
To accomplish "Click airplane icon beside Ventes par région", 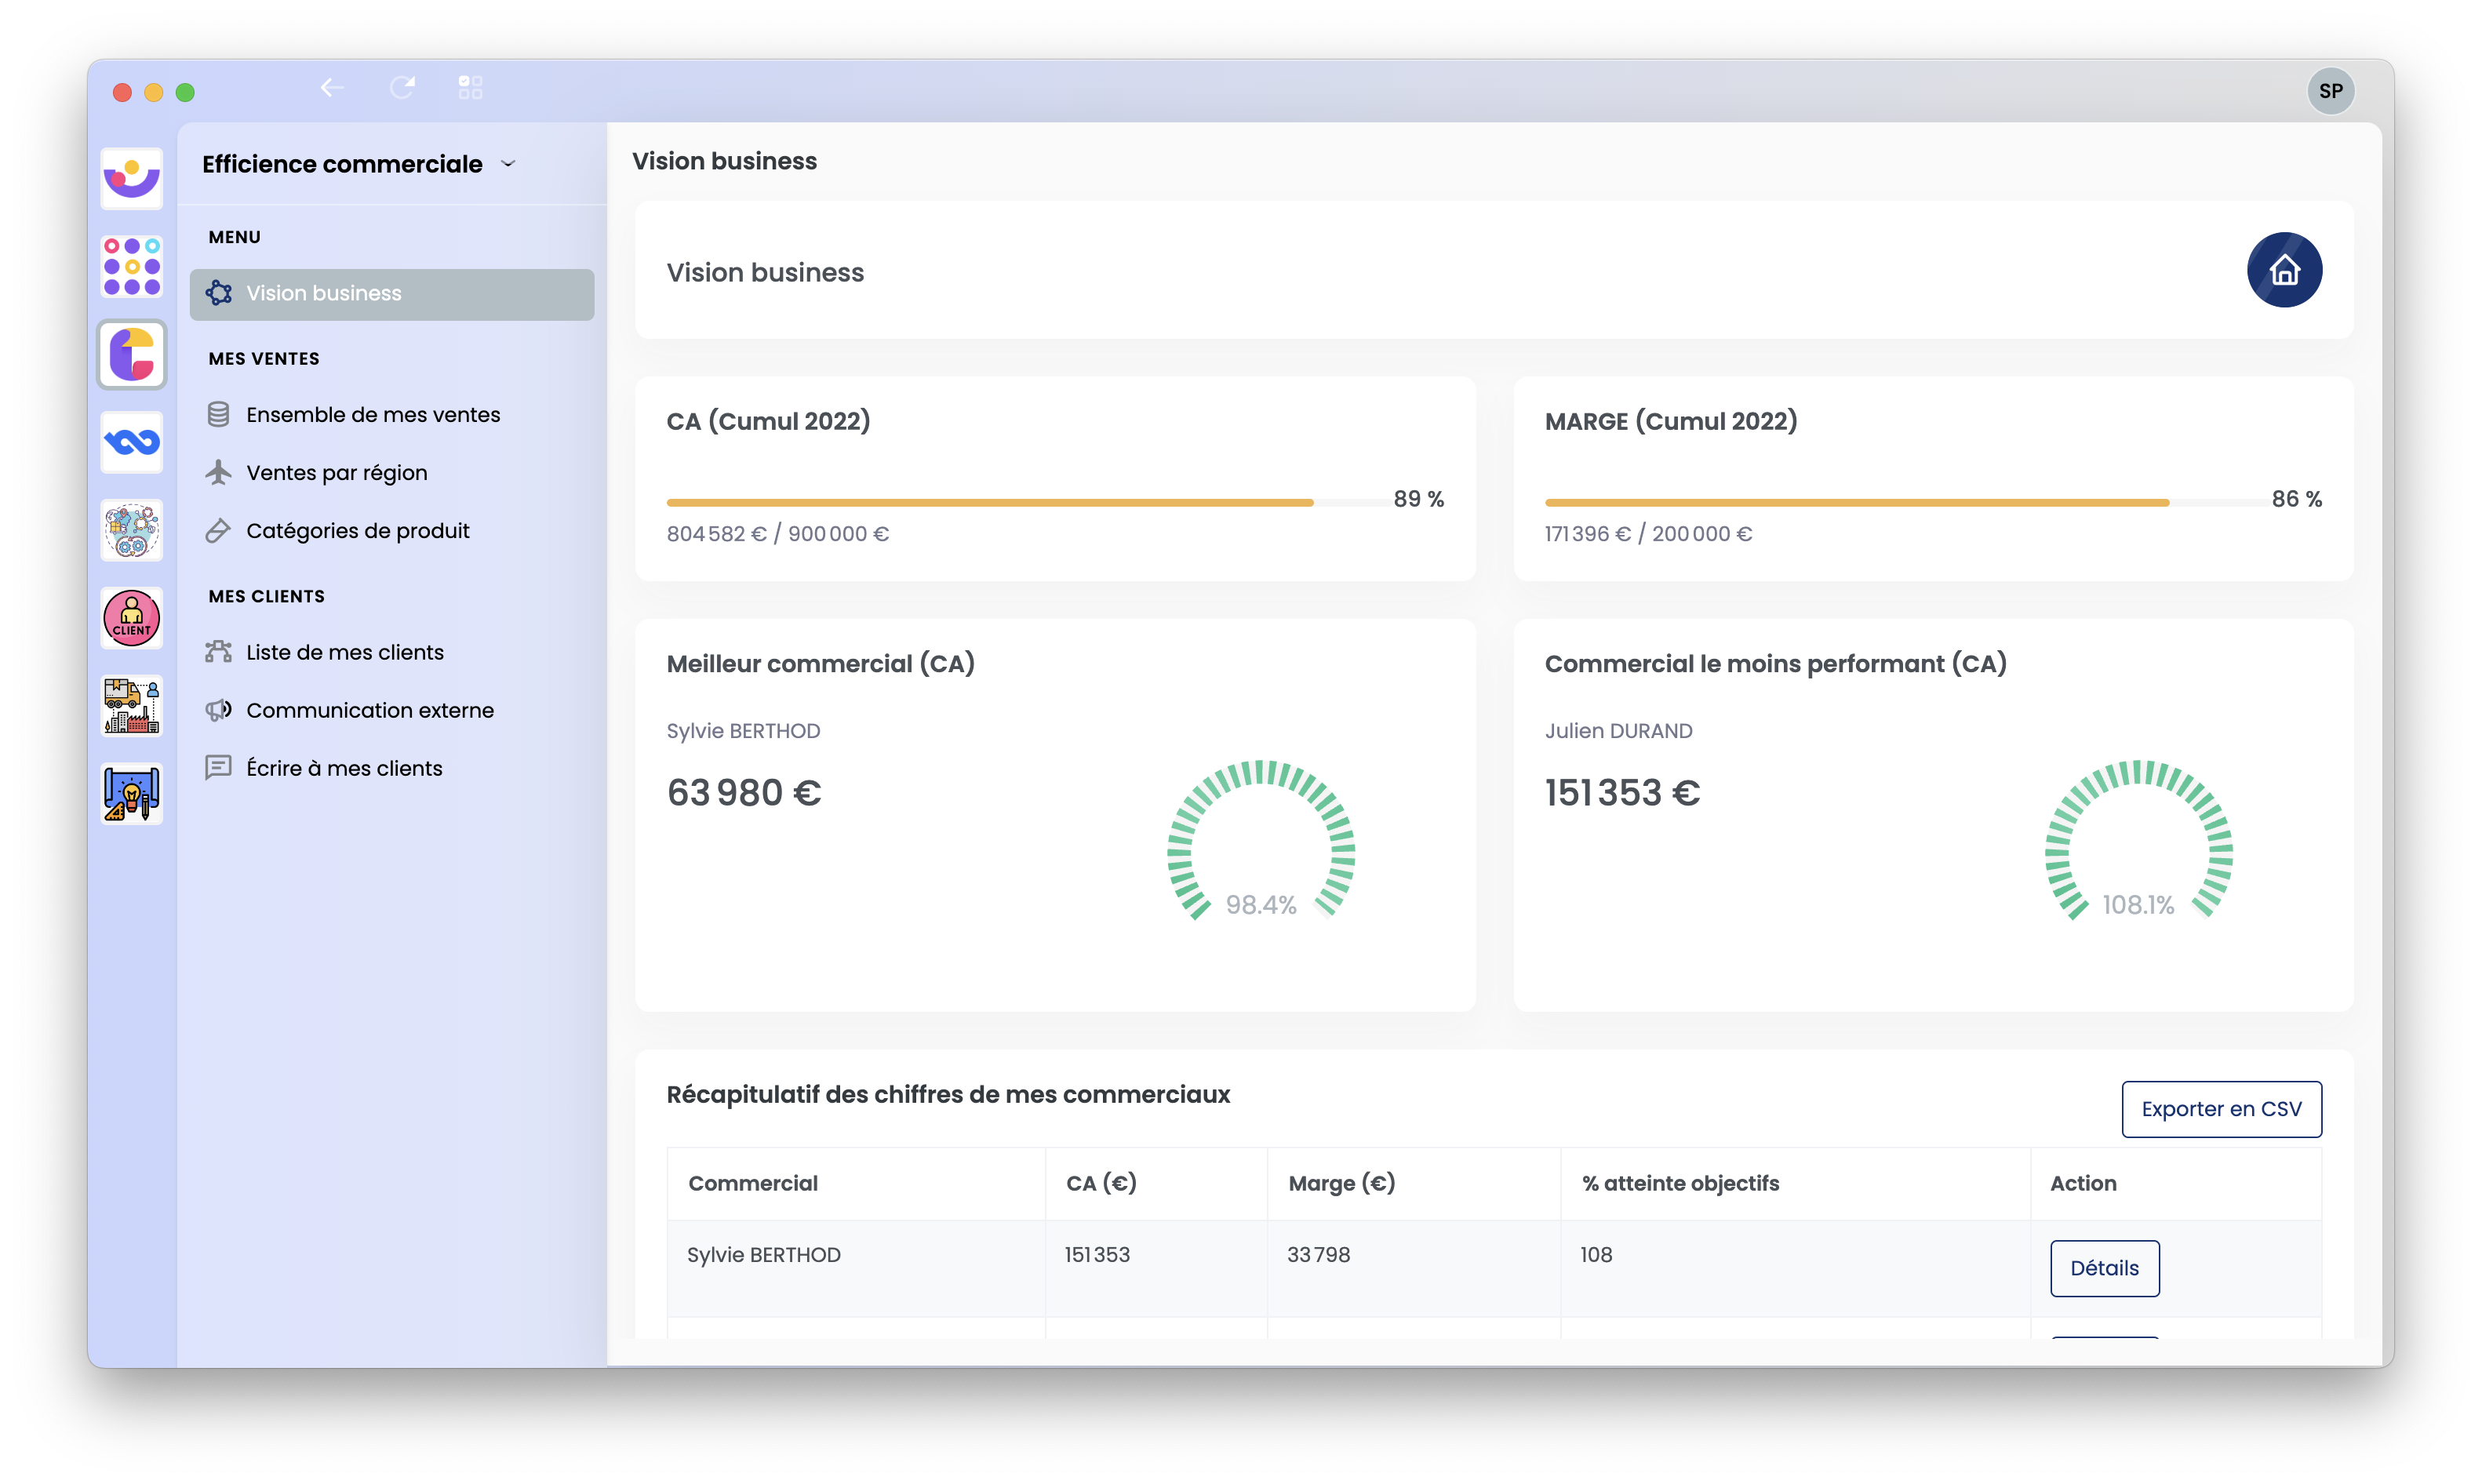I will pyautogui.click(x=218, y=472).
